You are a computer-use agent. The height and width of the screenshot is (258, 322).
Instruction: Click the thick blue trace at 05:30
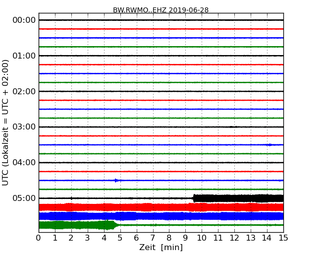pyautogui.click(x=161, y=216)
